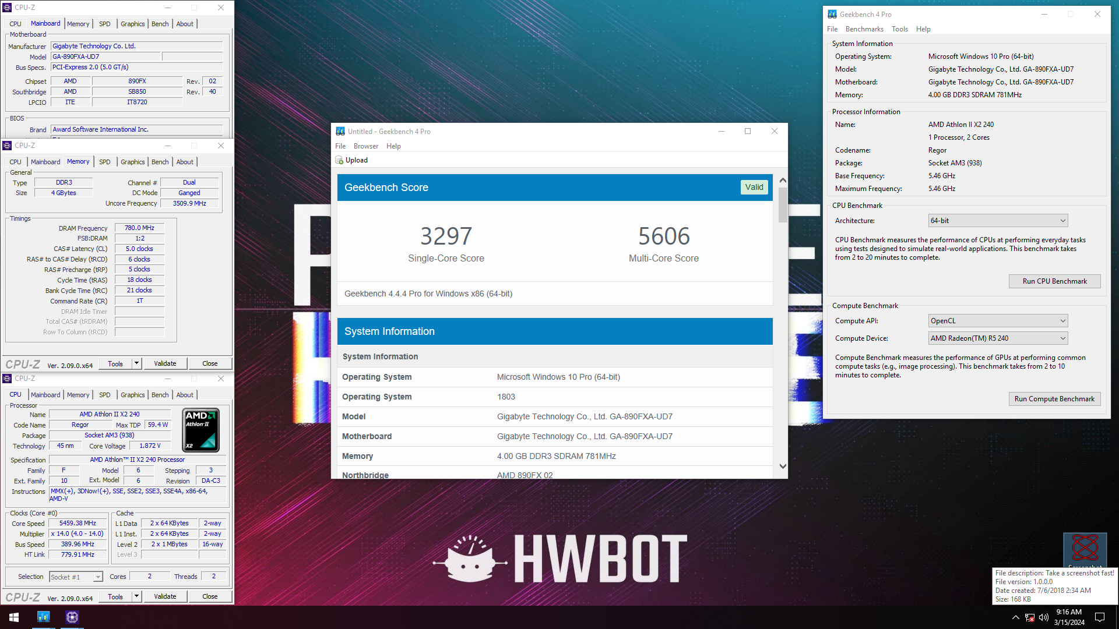Screen dimensions: 1119x629
Task: Select Mainboard tab in CPU-Z CPU window
Action: (x=45, y=395)
